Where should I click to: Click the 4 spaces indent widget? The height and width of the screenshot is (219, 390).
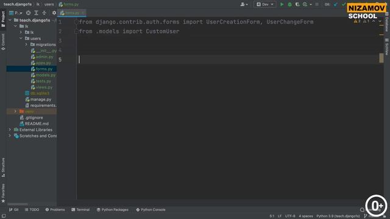[x=306, y=216]
